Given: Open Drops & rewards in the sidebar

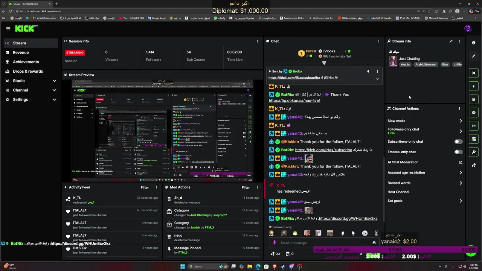Looking at the screenshot, I should pyautogui.click(x=31, y=71).
